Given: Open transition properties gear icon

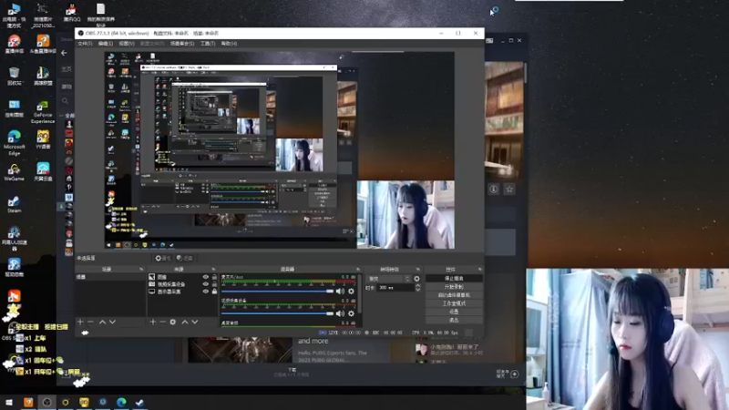Looking at the screenshot, I should (416, 279).
